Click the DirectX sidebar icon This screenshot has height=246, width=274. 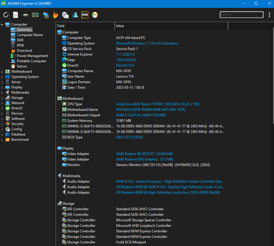[x=8, y=108]
